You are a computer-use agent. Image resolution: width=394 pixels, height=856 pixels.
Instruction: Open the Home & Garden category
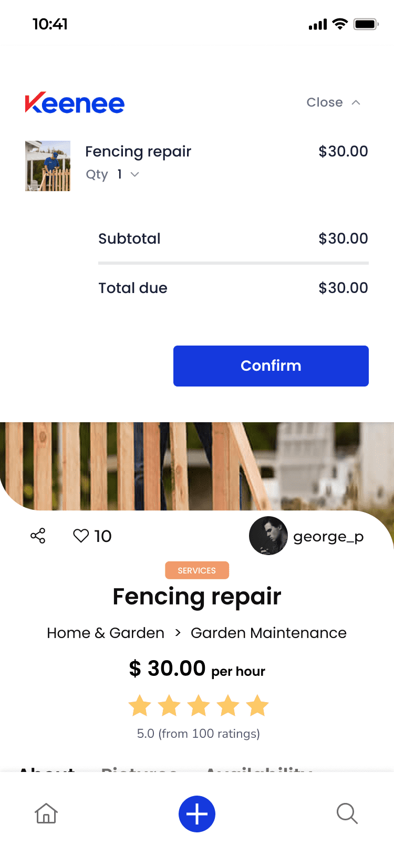106,633
